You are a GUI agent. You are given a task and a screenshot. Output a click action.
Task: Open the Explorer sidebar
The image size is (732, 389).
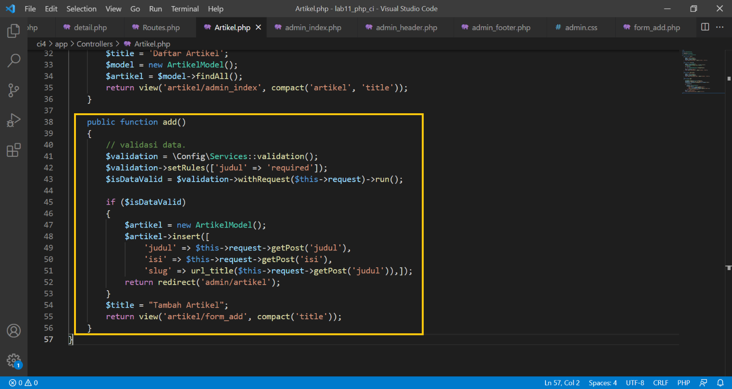point(14,30)
